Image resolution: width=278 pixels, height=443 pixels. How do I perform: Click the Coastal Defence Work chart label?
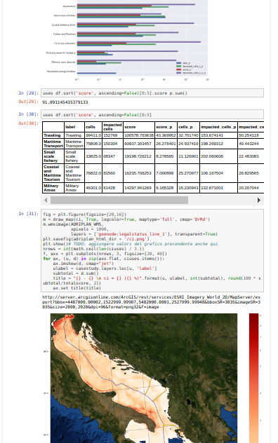pyautogui.click(x=63, y=25)
